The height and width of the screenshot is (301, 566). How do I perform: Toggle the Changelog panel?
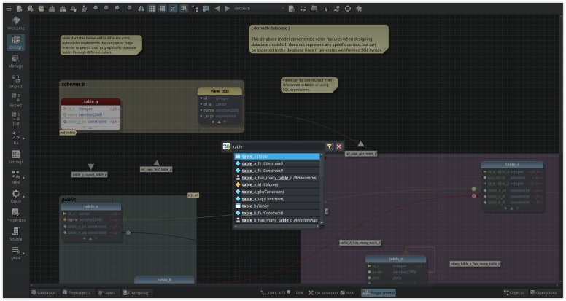coord(136,292)
